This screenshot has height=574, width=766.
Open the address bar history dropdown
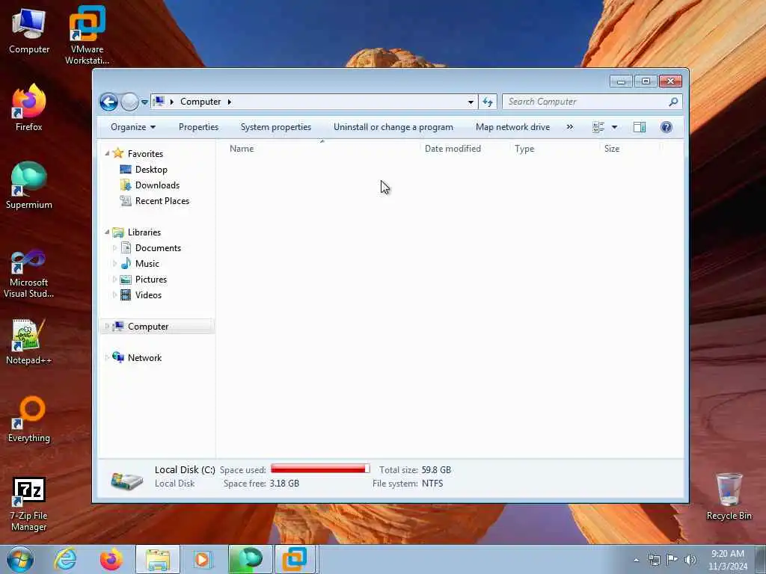pyautogui.click(x=471, y=102)
